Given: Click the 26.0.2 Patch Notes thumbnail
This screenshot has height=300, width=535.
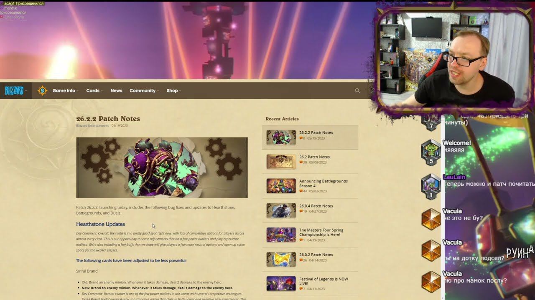Looking at the screenshot, I should click(281, 259).
